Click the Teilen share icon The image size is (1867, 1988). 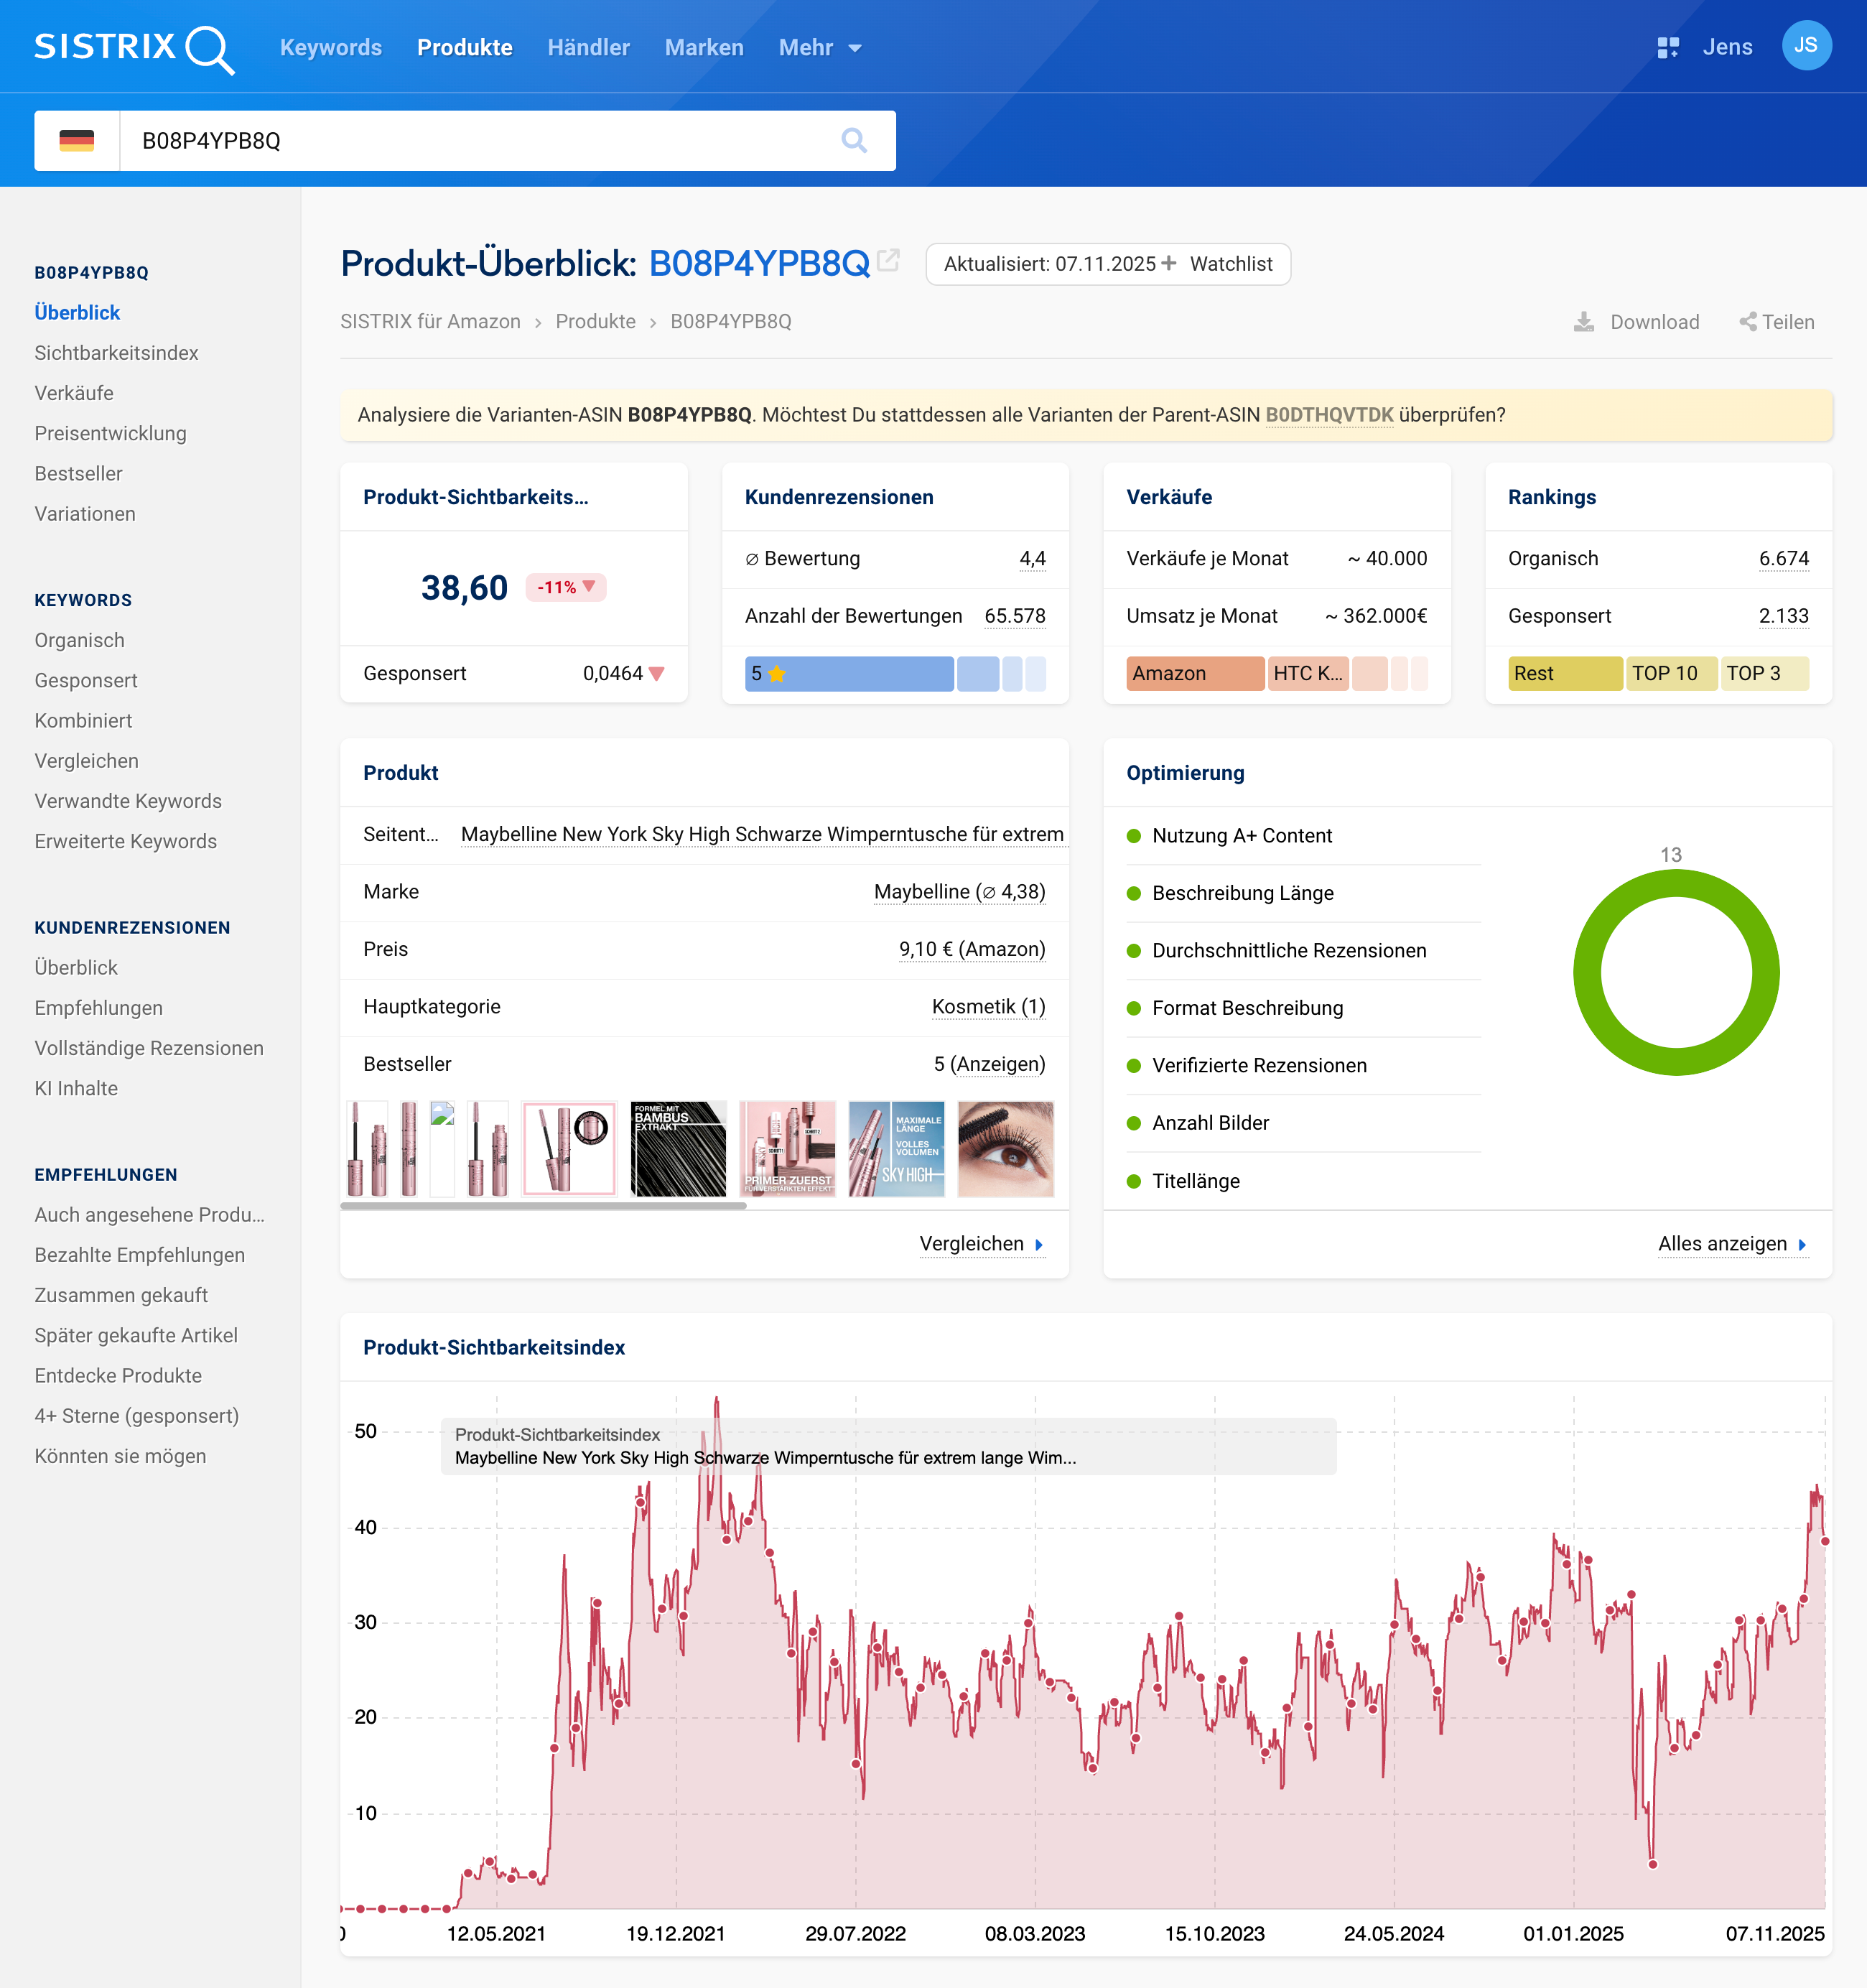[1747, 322]
